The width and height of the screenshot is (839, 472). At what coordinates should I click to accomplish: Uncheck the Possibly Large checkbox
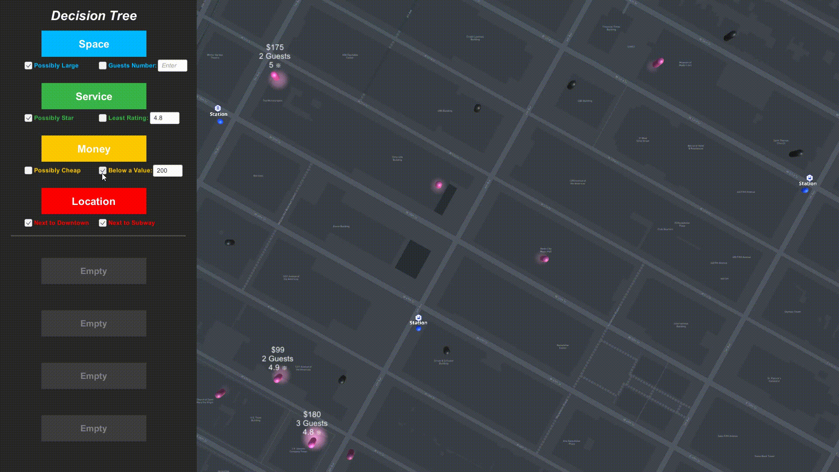(28, 66)
